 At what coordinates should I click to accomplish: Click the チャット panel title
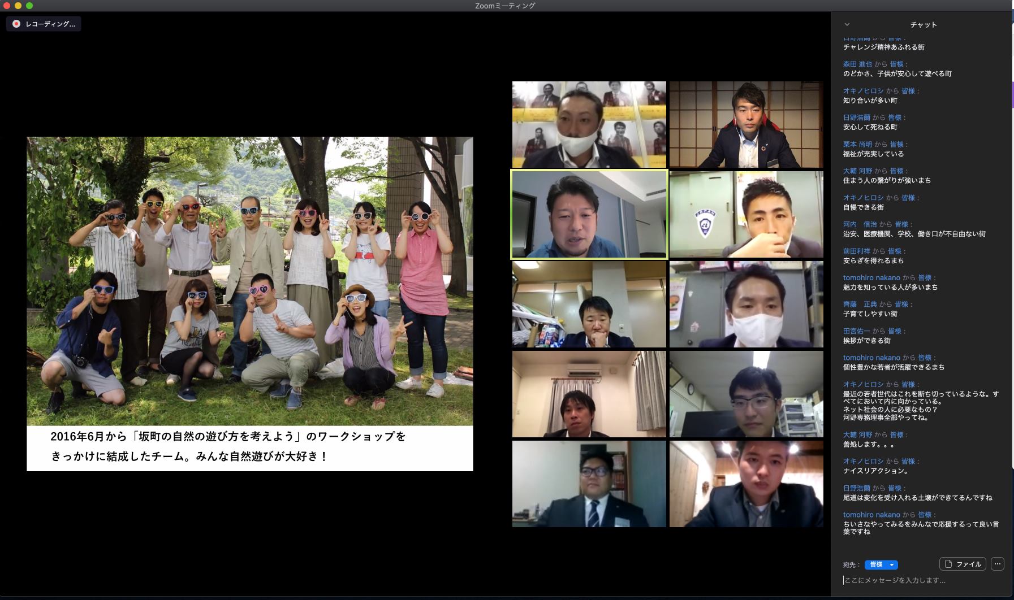(x=924, y=24)
